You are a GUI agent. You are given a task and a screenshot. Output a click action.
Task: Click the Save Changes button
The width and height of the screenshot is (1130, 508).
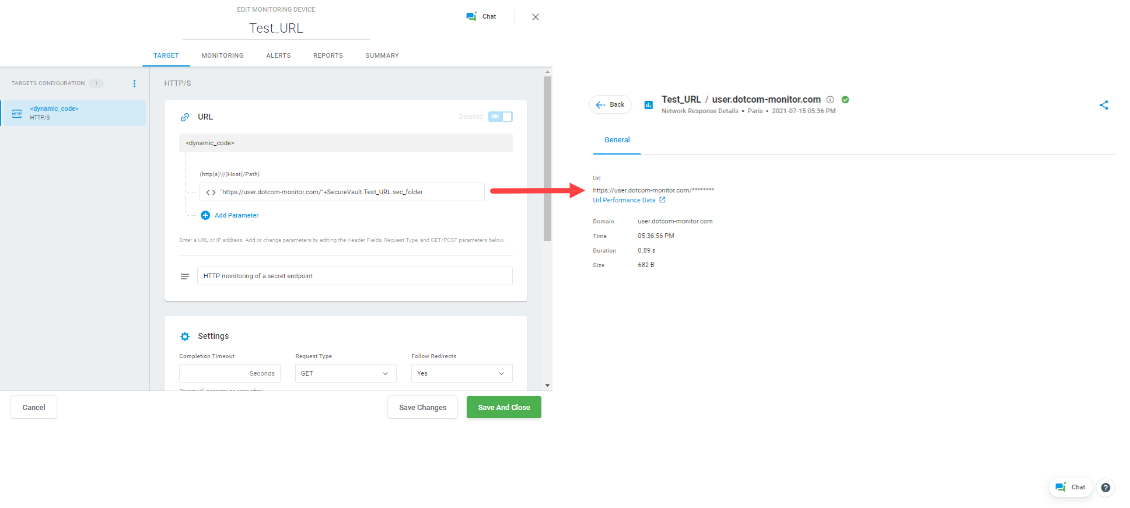coord(422,407)
